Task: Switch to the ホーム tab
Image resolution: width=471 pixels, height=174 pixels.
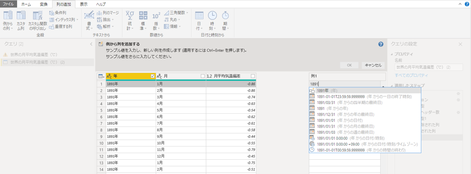Action: (x=26, y=4)
